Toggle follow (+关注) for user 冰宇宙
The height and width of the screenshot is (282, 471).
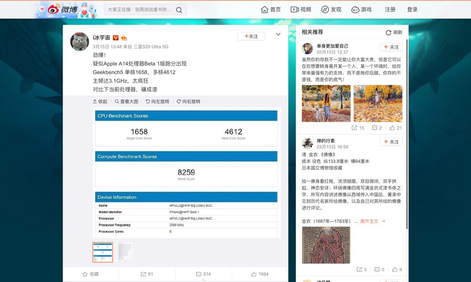pyautogui.click(x=251, y=36)
